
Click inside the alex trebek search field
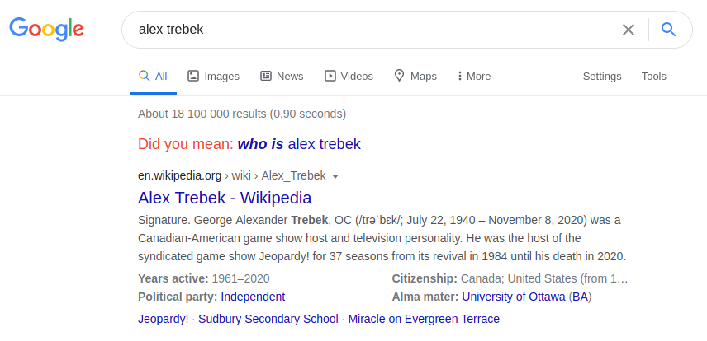[370, 30]
